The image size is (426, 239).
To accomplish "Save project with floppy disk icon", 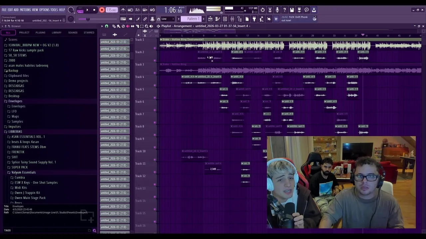I will [292, 10].
